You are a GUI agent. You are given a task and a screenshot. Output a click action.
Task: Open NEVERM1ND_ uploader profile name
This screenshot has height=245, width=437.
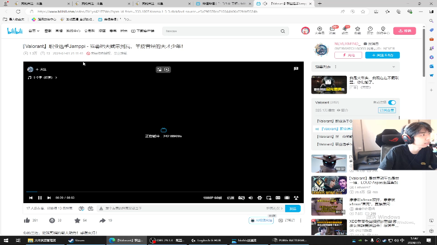click(347, 44)
